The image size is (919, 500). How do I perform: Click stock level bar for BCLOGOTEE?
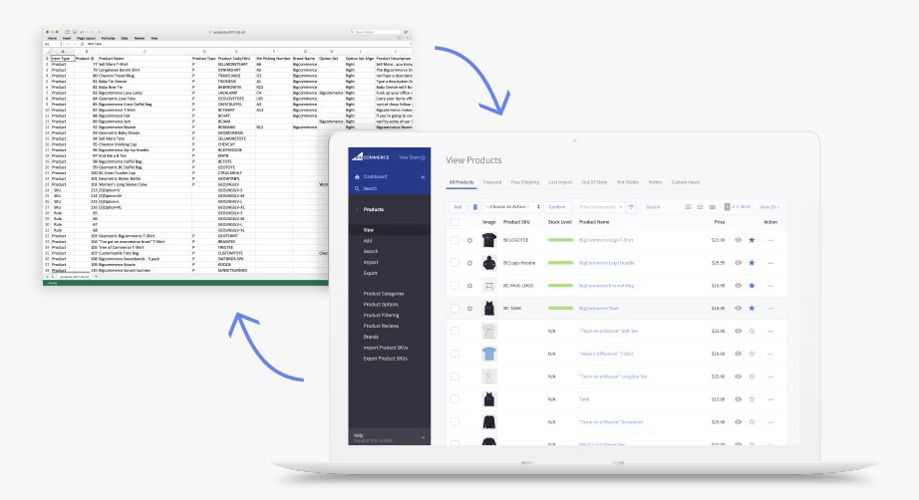(x=560, y=240)
